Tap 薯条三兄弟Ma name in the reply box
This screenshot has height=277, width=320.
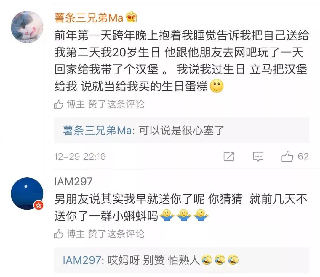(97, 130)
